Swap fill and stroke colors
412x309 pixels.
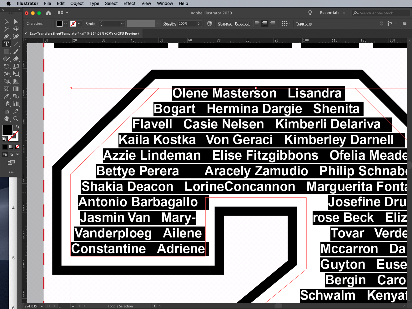click(18, 126)
